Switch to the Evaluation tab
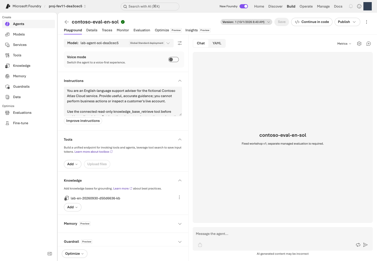This screenshot has height=261, width=377. [142, 30]
